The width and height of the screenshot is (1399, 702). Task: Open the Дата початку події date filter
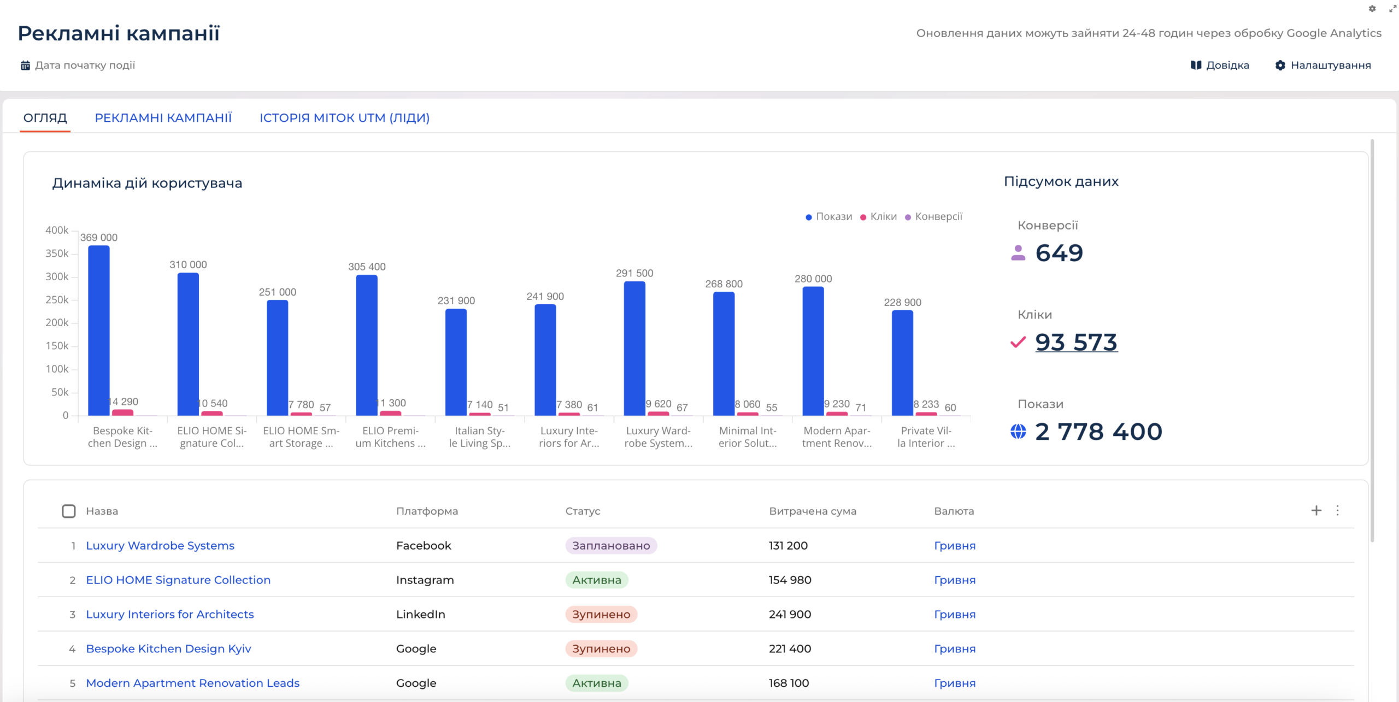(x=78, y=65)
